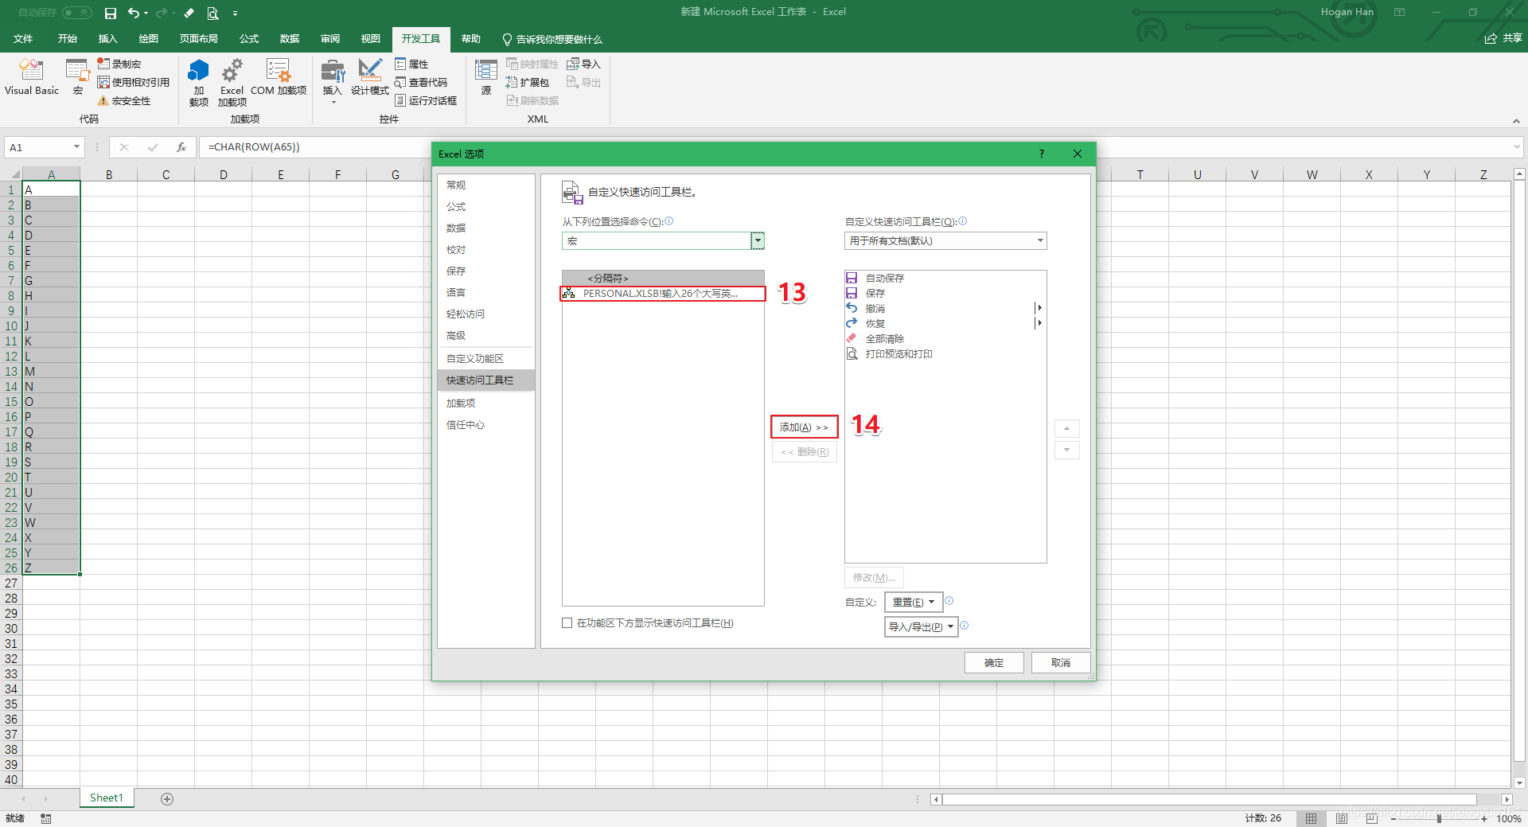Screen dimensions: 1528x827
Task: Click Tell Me (告诉我你想要做什么) box
Action: (x=552, y=39)
